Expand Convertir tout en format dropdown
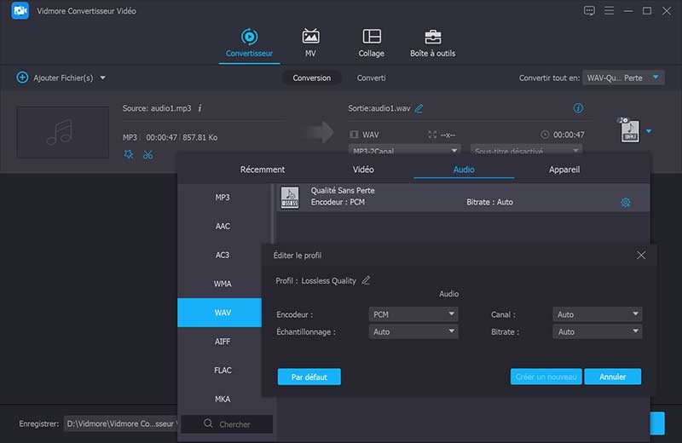Viewport: 682px width, 443px height. (623, 78)
